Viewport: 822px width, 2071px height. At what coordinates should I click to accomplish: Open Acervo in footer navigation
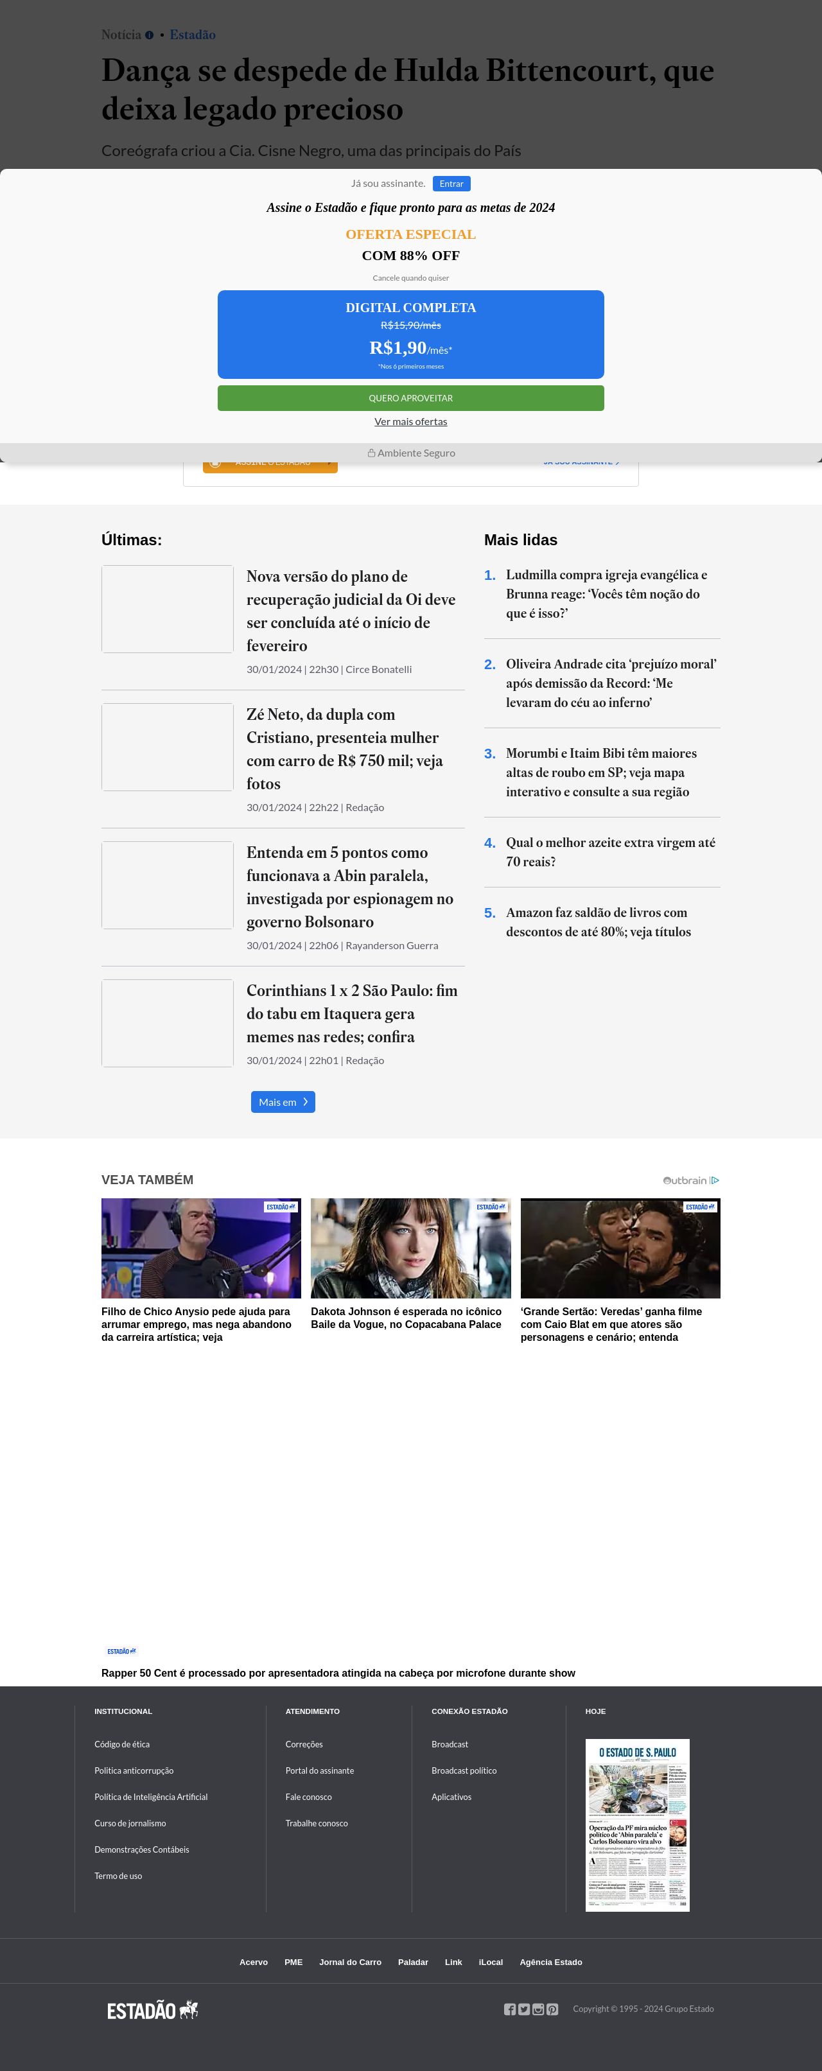[x=254, y=1962]
